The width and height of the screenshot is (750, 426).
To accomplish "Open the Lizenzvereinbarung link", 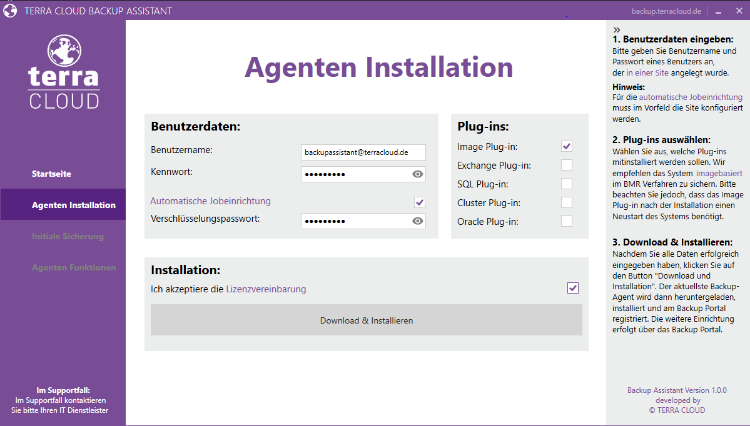I will coord(266,289).
